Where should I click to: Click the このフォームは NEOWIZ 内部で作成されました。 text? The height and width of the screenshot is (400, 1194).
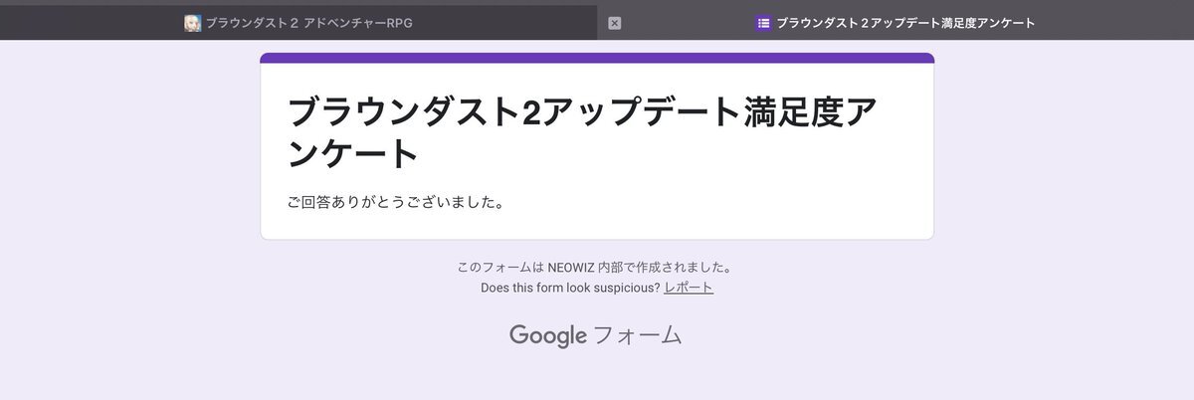coord(596,268)
